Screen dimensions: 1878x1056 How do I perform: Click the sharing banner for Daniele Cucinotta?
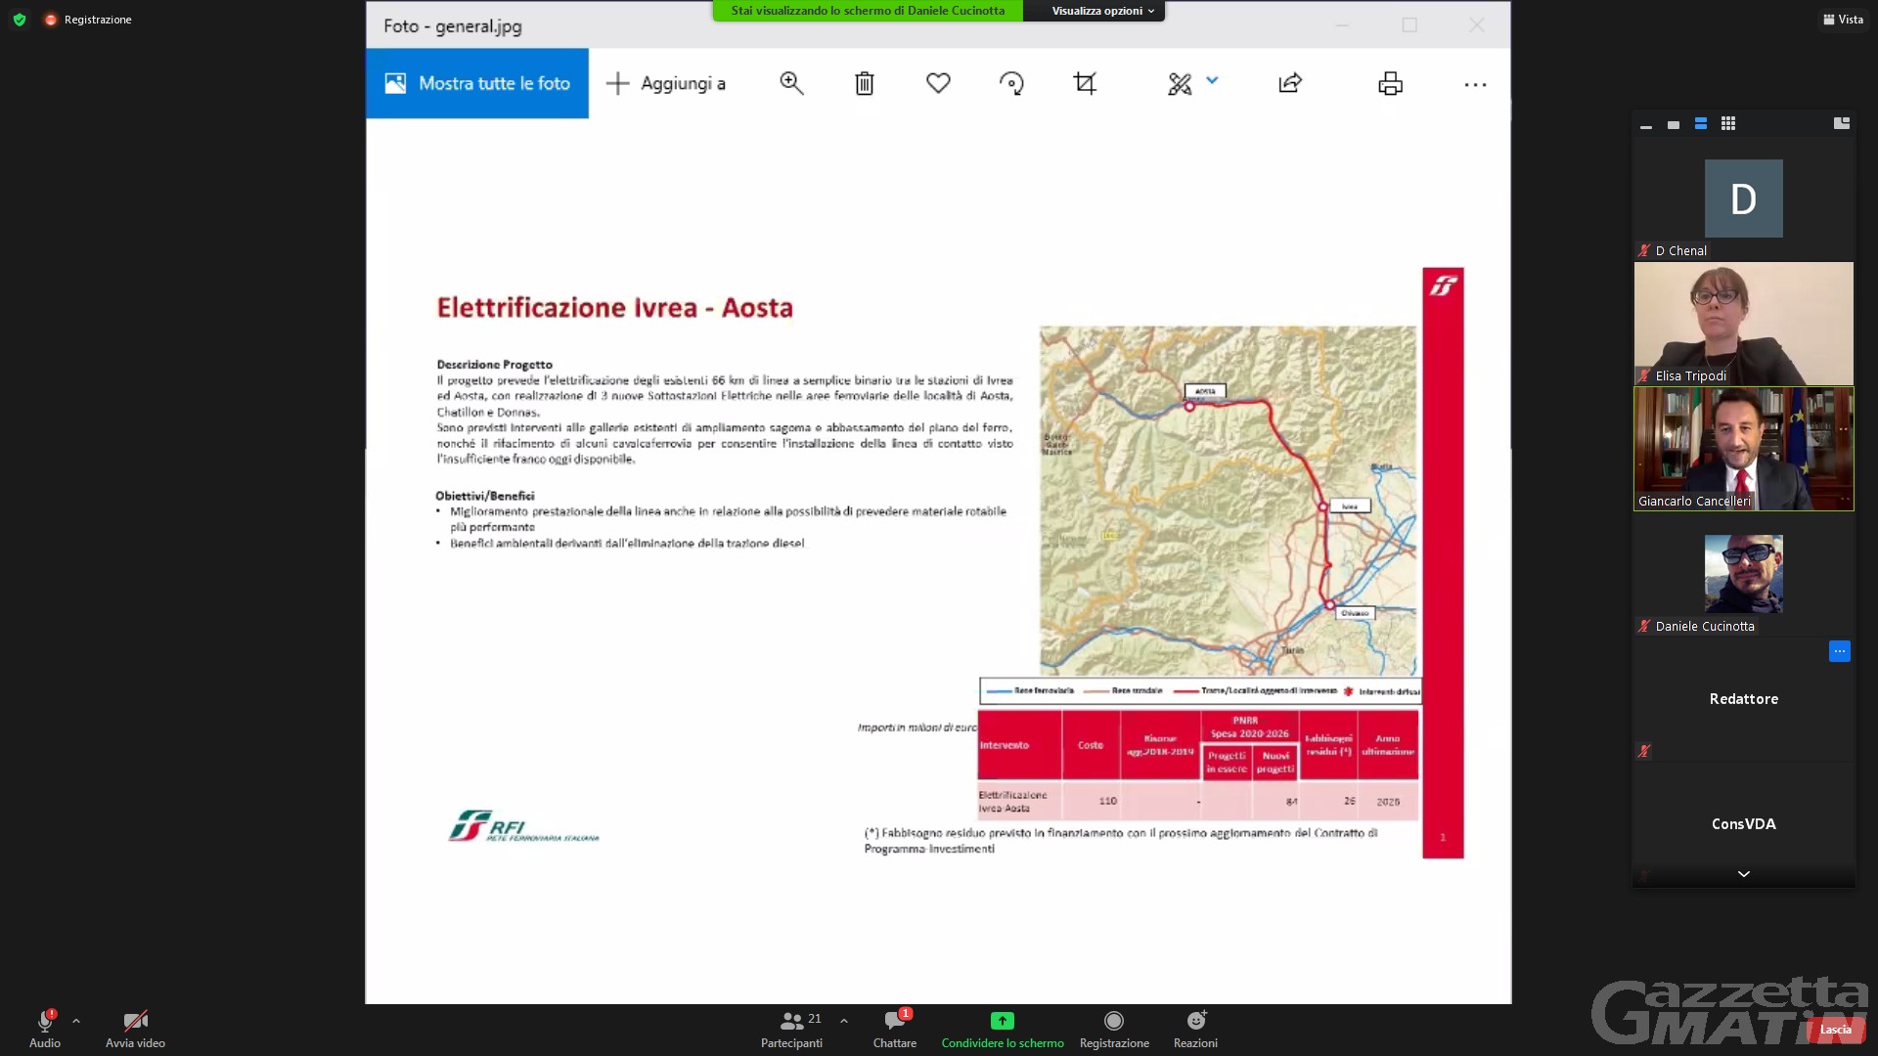(868, 11)
